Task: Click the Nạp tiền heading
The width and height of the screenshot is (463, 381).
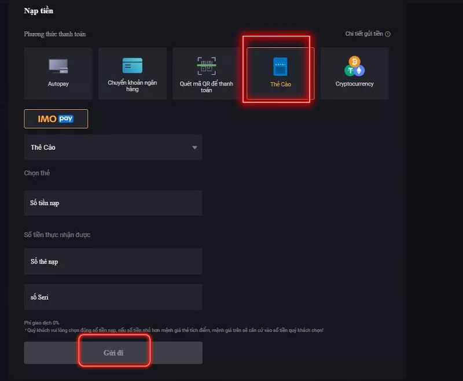Action: point(39,11)
